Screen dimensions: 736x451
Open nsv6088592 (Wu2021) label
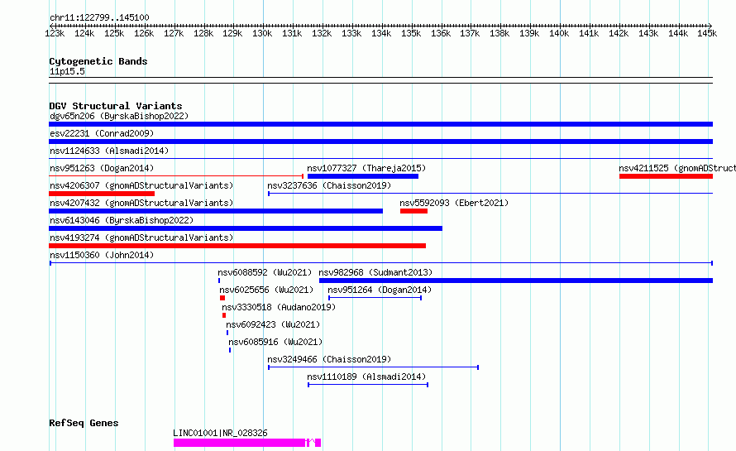click(265, 272)
